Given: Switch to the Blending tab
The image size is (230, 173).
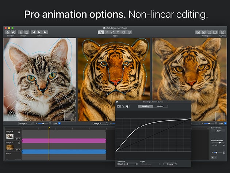Looking at the screenshot, I should coord(145,106).
